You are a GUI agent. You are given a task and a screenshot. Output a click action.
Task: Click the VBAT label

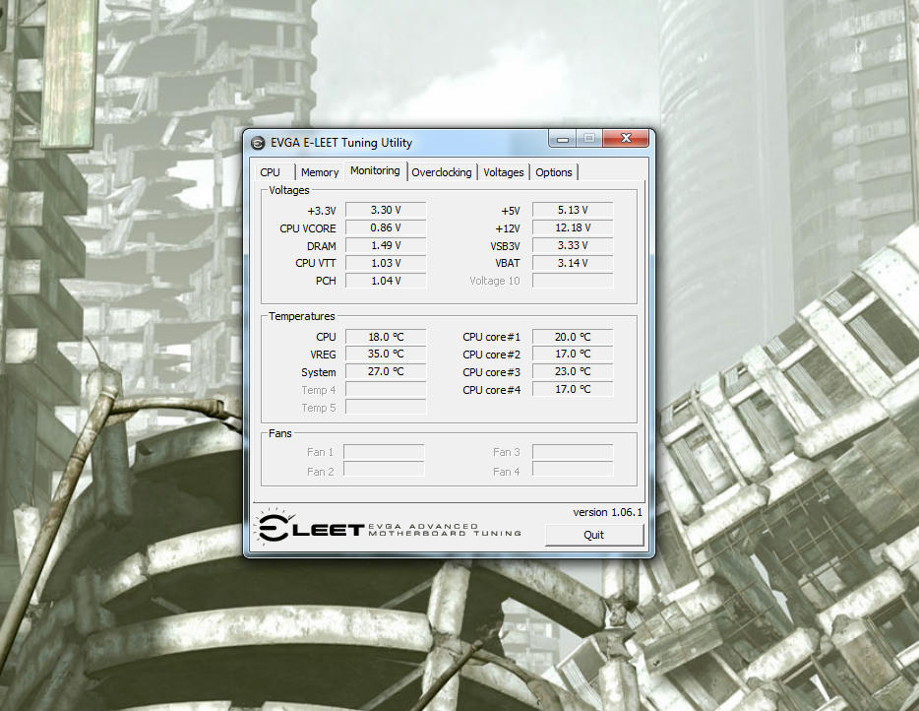pyautogui.click(x=508, y=263)
